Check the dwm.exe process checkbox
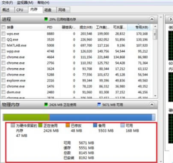Image resolution: width=173 pixels, height=163 pixels. pos(3,92)
